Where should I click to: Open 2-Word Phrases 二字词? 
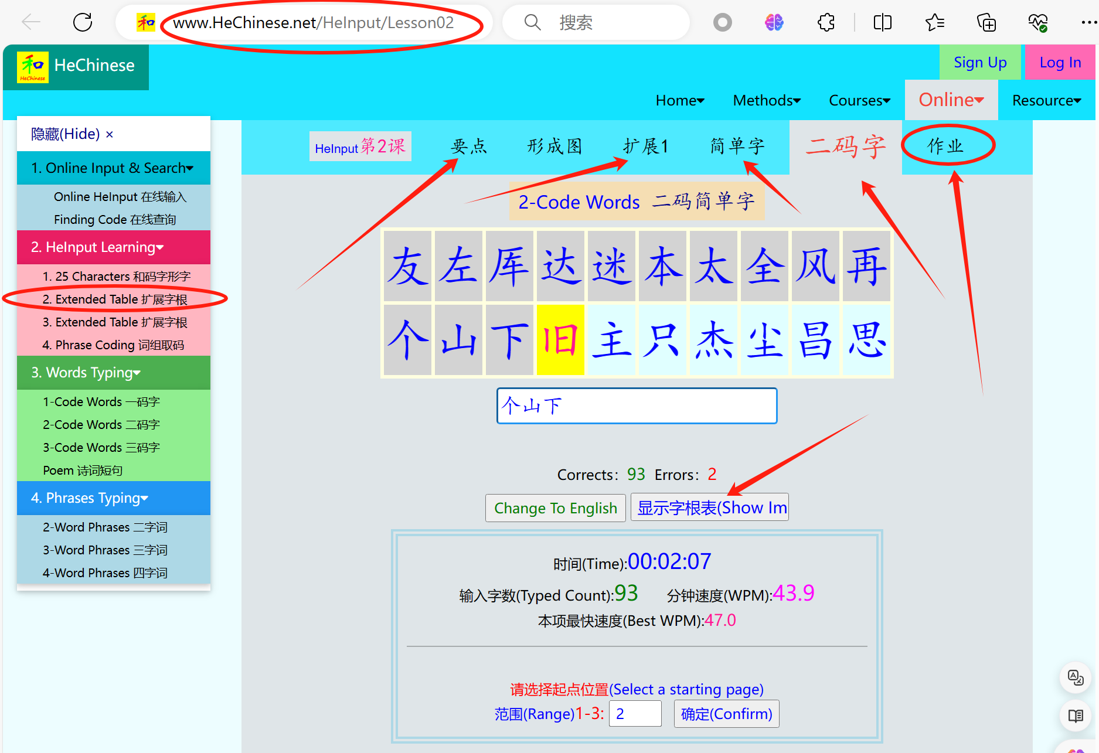pyautogui.click(x=105, y=527)
